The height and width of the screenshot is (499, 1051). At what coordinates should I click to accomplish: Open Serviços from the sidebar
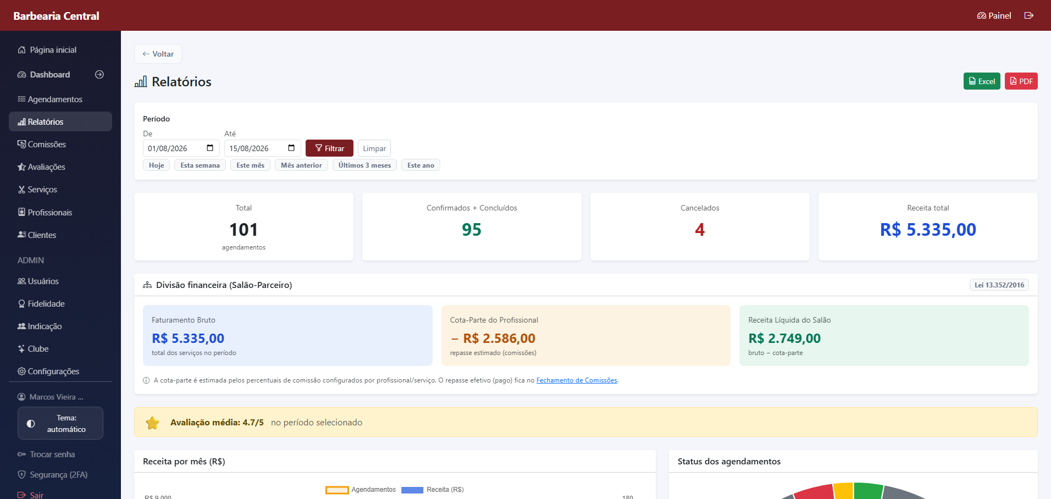(x=60, y=190)
